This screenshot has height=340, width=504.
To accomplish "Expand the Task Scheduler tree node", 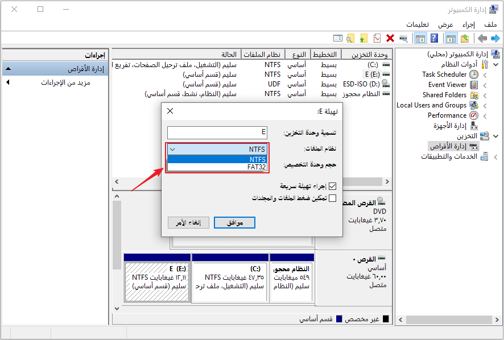I will click(x=485, y=75).
